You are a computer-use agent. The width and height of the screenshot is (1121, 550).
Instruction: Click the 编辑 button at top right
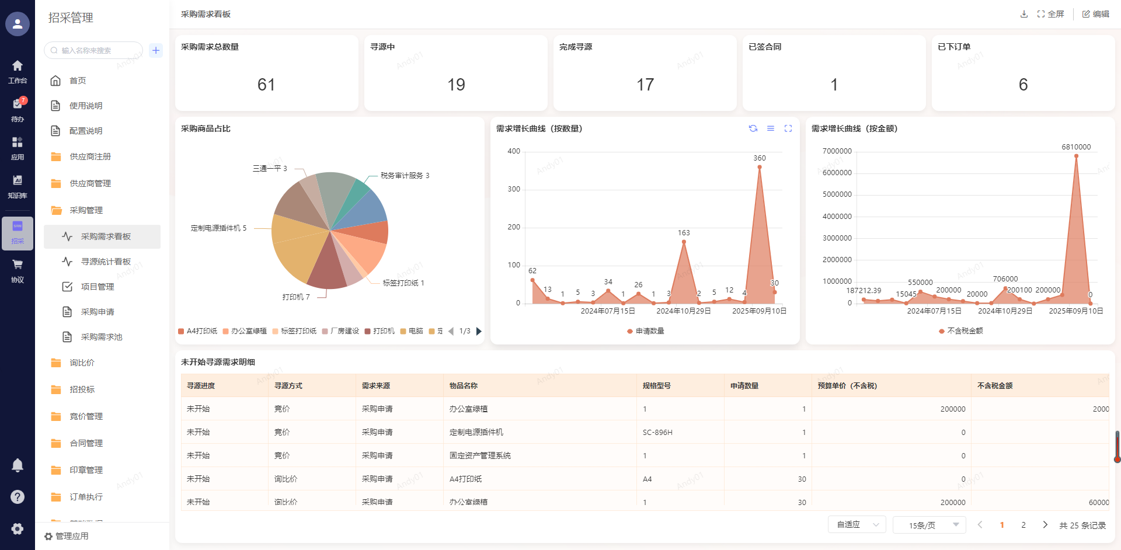click(1096, 14)
